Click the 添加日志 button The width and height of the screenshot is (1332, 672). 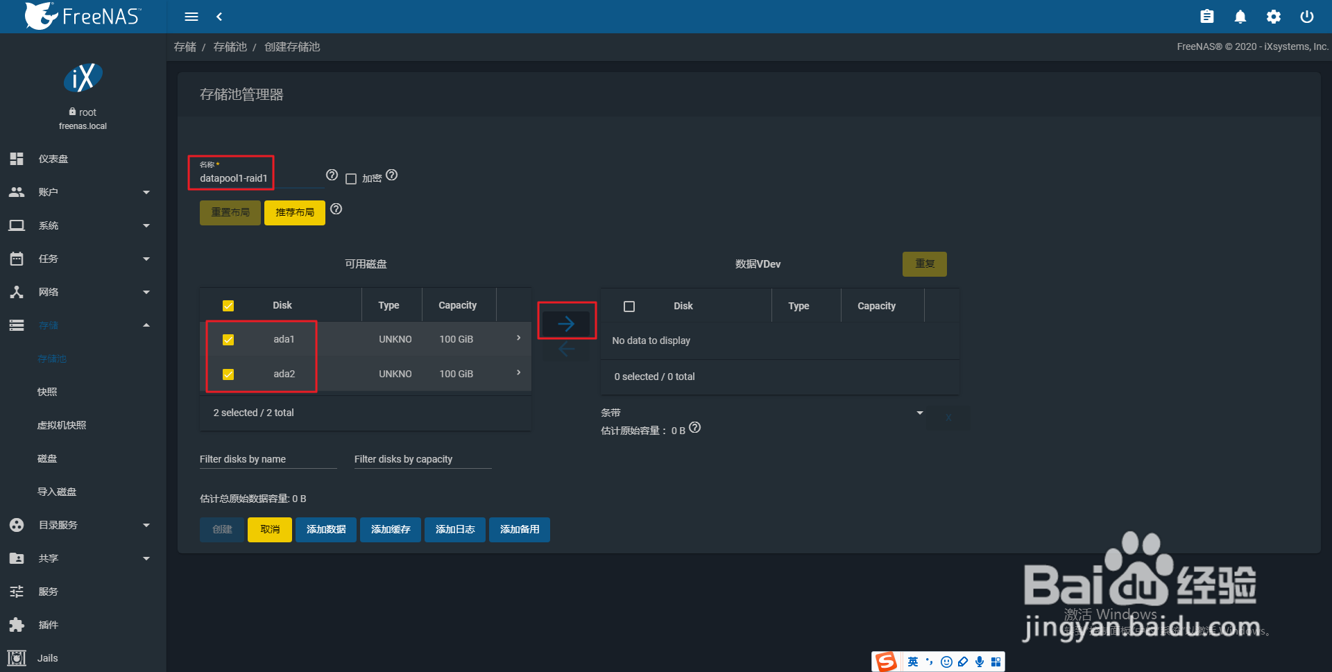455,530
